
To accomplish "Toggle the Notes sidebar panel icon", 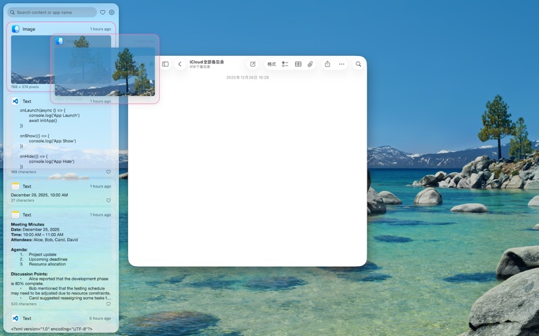I will [x=165, y=64].
